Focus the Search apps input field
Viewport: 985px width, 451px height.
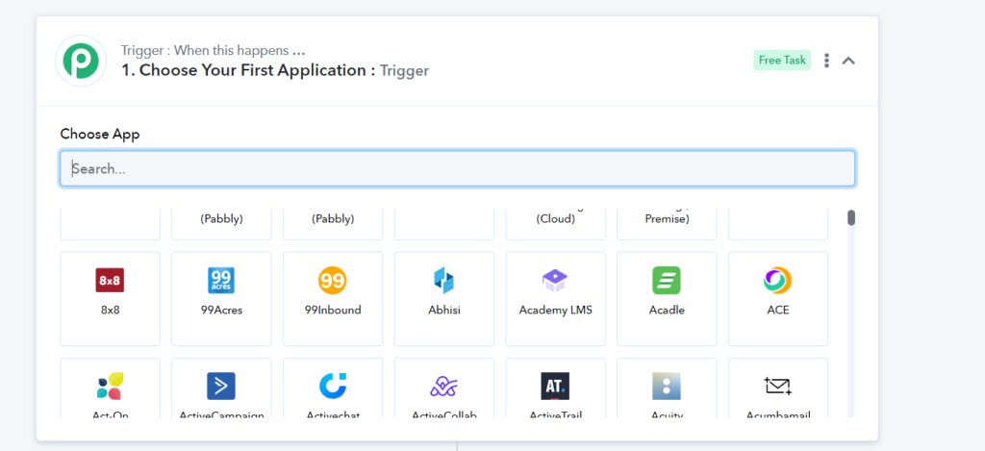(x=457, y=169)
